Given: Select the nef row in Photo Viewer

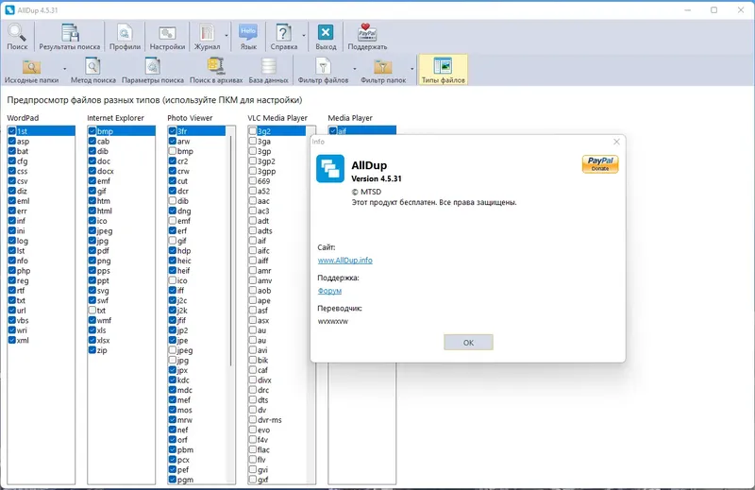Looking at the screenshot, I should (x=197, y=430).
